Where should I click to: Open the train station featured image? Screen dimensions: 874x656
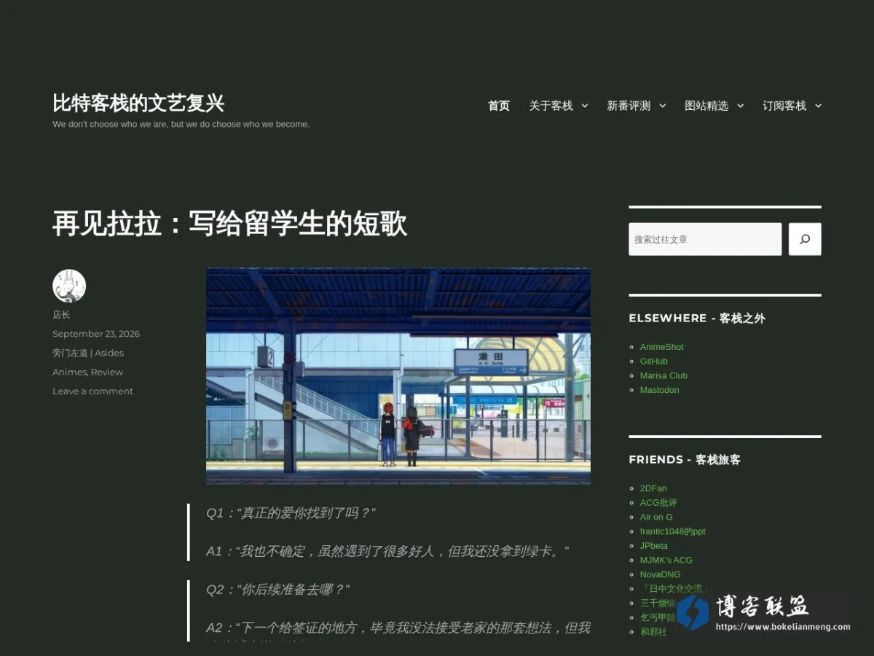[x=398, y=376]
